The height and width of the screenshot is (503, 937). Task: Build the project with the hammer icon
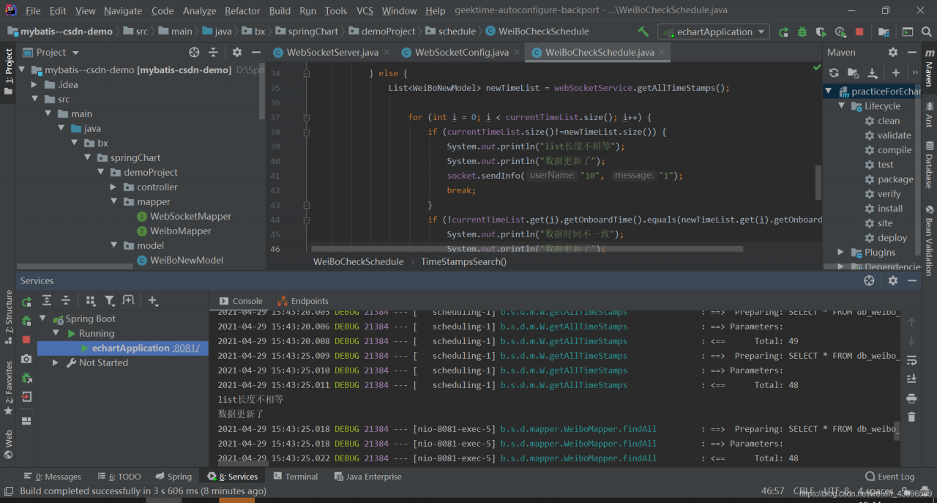click(x=643, y=31)
